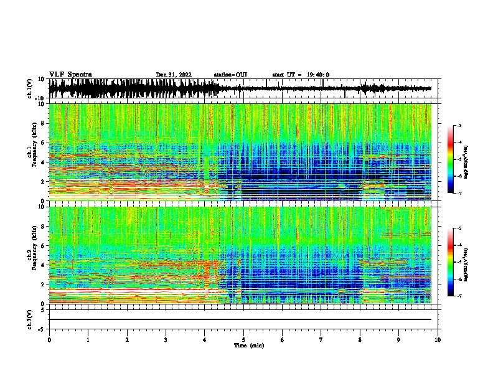This screenshot has width=493, height=381.
Task: Click the "VLF Spectra" plot title
Action: pyautogui.click(x=70, y=75)
